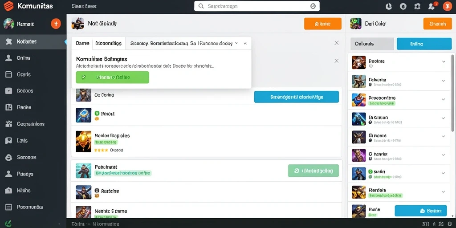Select the Online person icon in the sidebar
Viewport: 456px width, 228px height.
(x=9, y=58)
